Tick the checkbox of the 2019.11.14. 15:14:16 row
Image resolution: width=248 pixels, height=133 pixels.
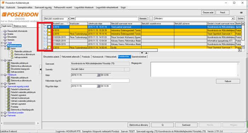tap(49, 34)
